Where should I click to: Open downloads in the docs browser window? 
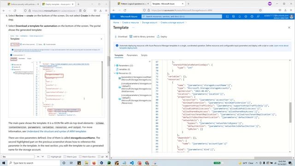click(100, 11)
